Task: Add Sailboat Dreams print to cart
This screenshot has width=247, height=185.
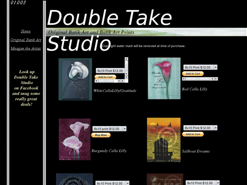Action: pyautogui.click(x=193, y=134)
